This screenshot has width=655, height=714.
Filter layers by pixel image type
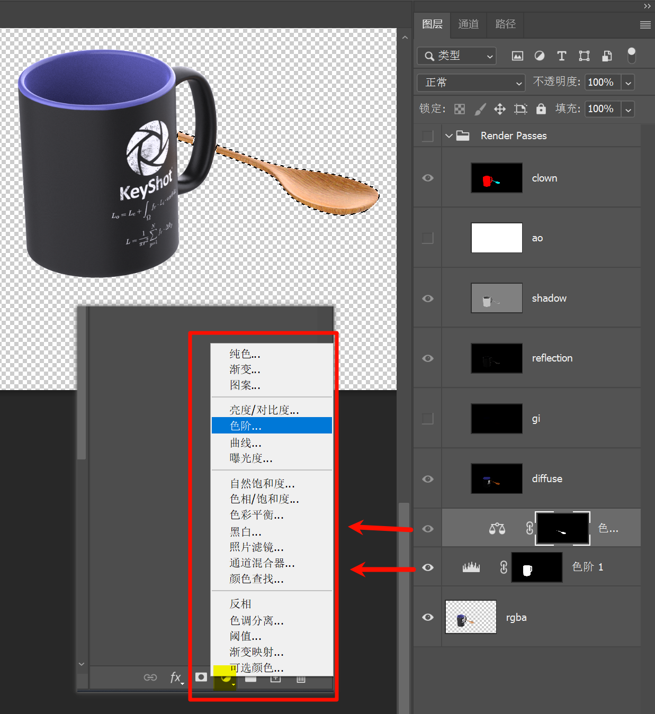tap(517, 56)
